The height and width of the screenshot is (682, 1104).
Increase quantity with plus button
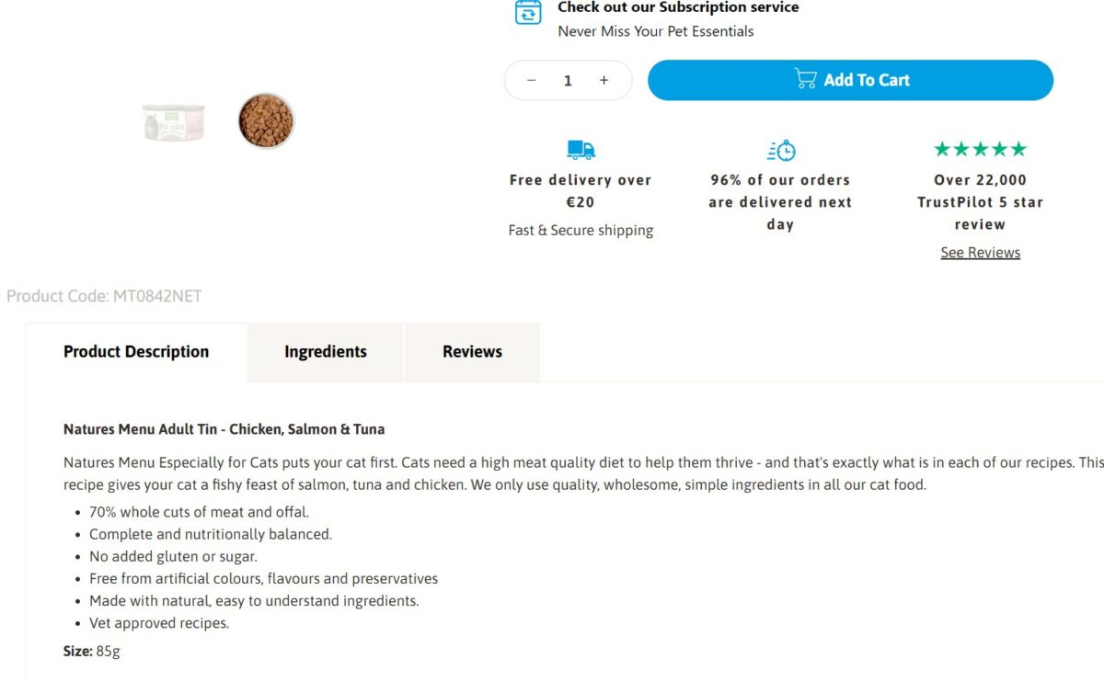click(604, 81)
